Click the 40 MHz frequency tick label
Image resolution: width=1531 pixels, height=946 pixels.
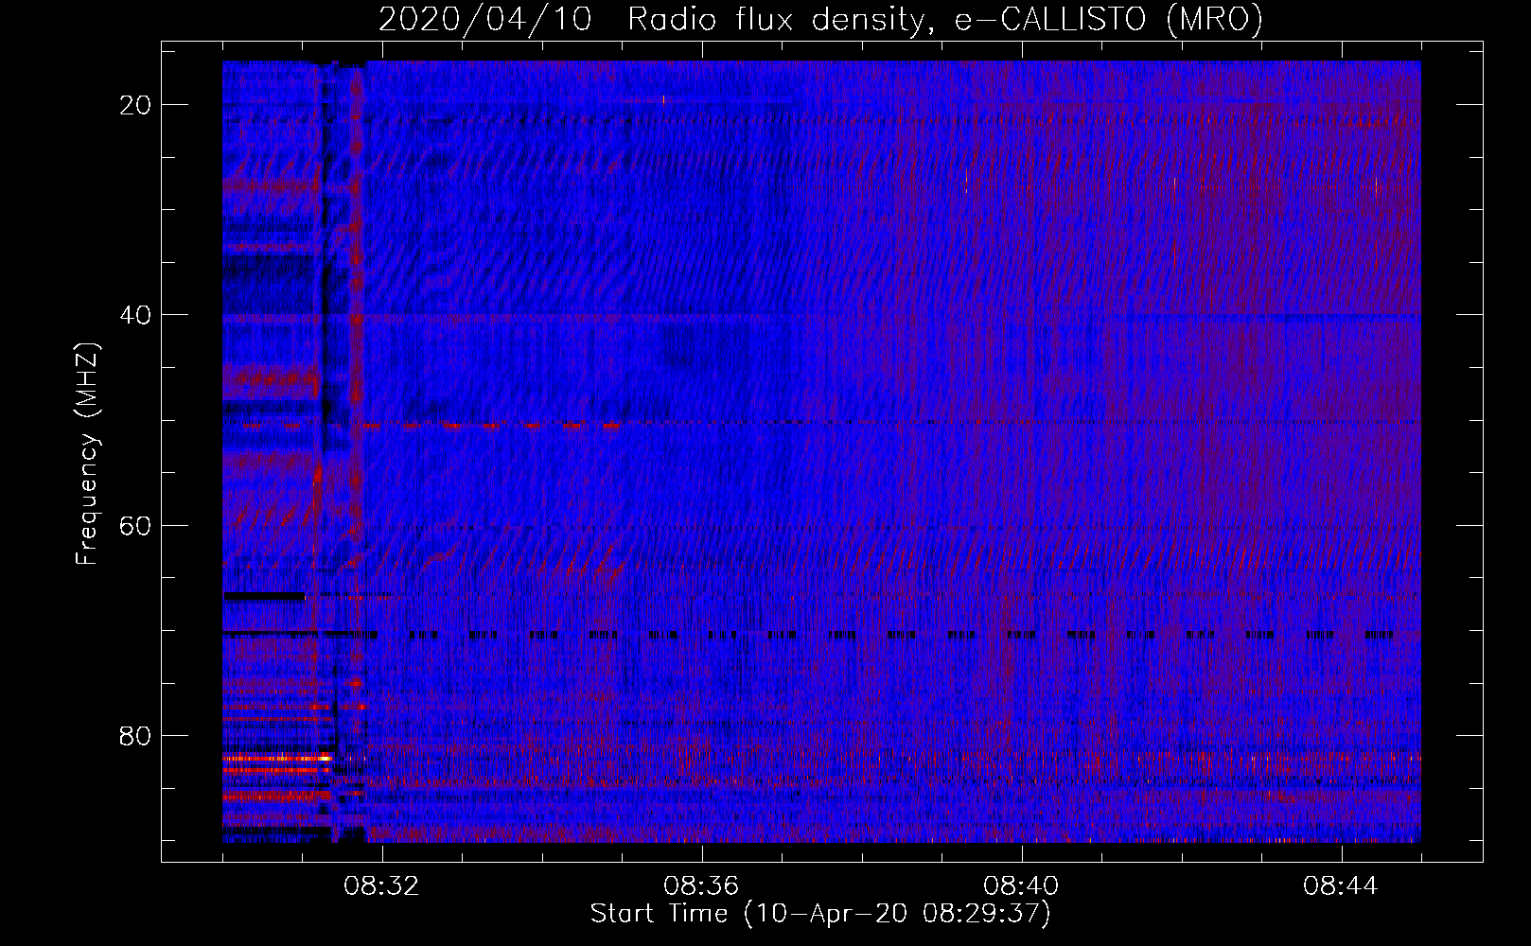tap(136, 315)
